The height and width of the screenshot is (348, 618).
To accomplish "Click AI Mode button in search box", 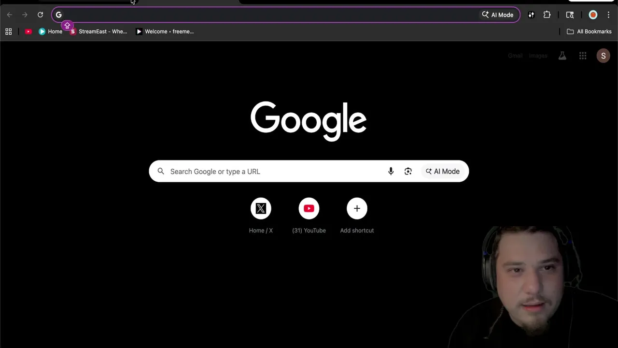I will pos(443,171).
